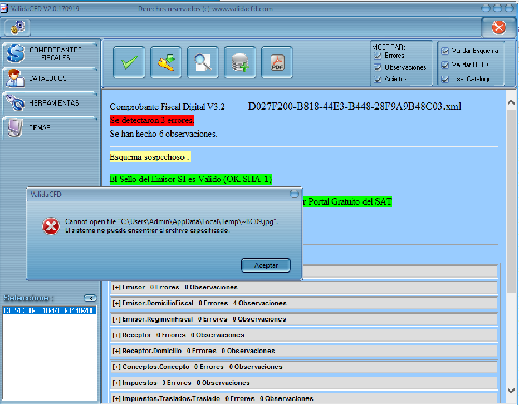
Task: Click the red "Se detectaron 2 errores." text
Action: coord(152,120)
